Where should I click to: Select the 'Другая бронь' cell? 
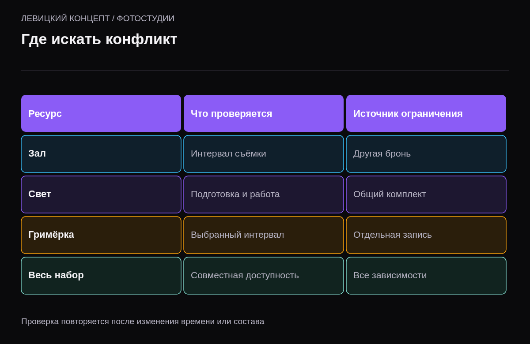pyautogui.click(x=426, y=154)
